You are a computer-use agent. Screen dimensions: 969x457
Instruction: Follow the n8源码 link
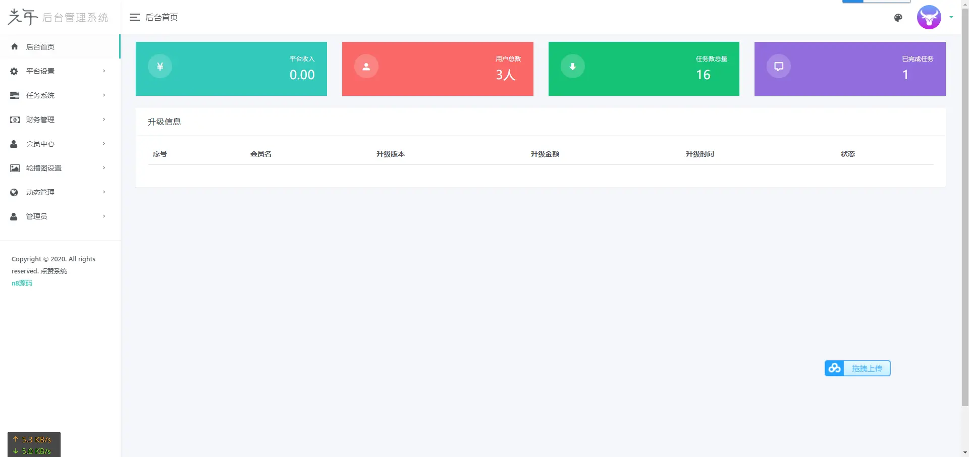[x=22, y=283]
